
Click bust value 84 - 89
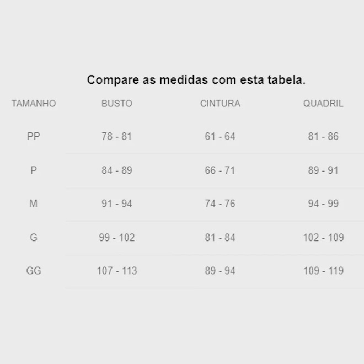tap(116, 170)
